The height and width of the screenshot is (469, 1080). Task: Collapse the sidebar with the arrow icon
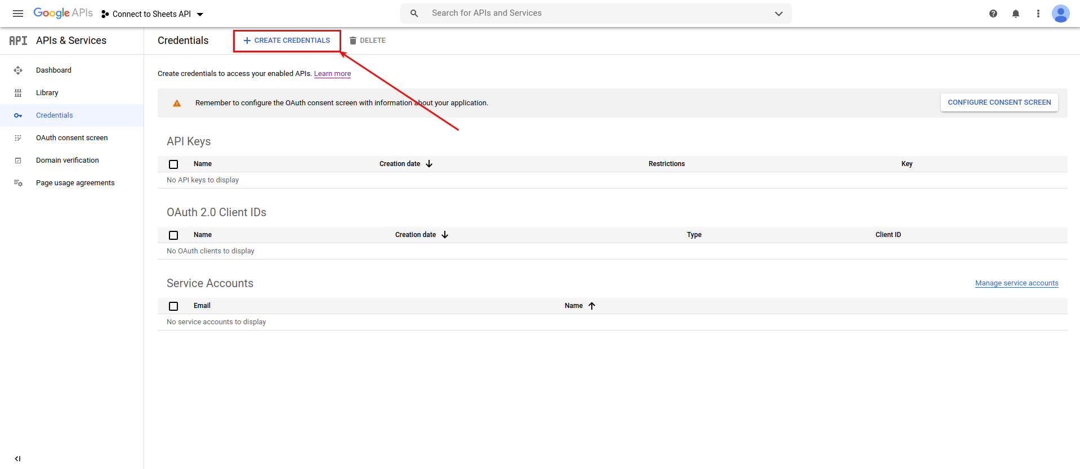pos(17,459)
